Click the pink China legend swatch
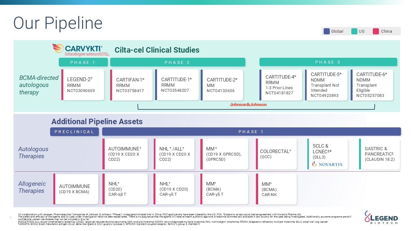Viewport: 411px width, 231px height. pos(376,31)
